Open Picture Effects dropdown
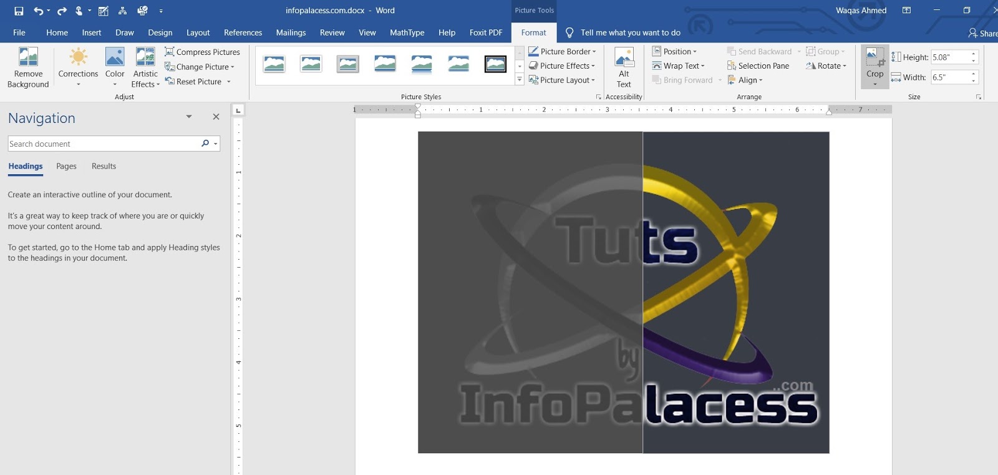 click(562, 66)
